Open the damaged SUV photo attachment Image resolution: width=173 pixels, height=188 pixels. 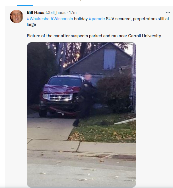81,115
